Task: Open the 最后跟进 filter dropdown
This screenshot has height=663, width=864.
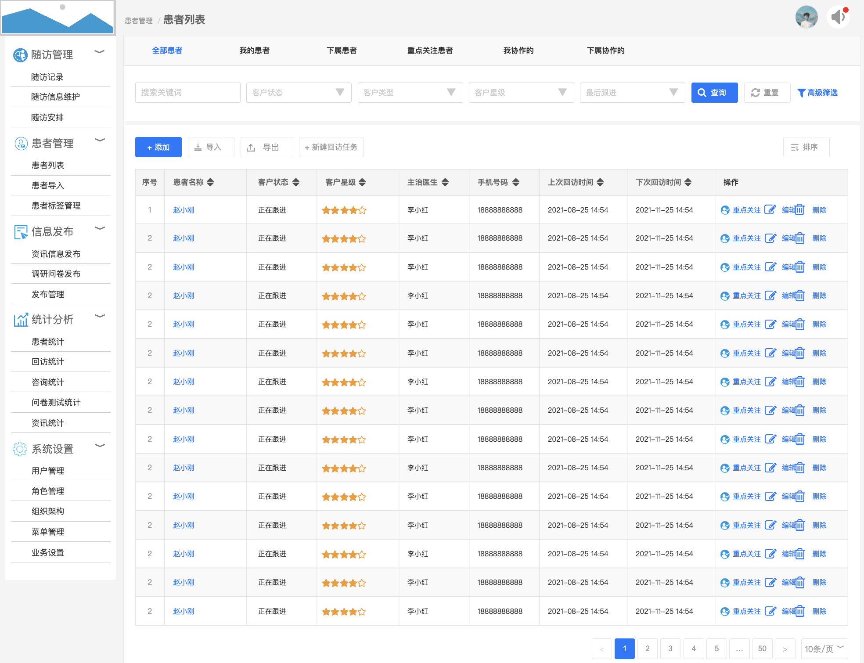Action: pos(633,93)
